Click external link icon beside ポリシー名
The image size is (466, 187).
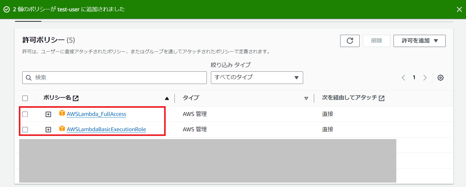click(x=76, y=98)
